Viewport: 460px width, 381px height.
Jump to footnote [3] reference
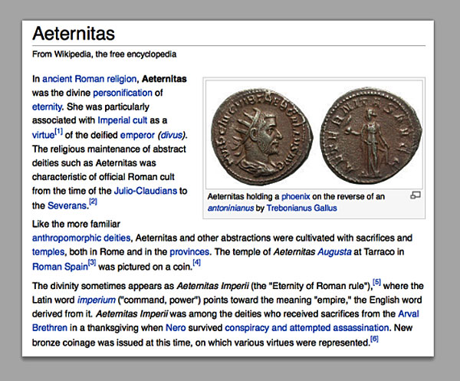92,262
